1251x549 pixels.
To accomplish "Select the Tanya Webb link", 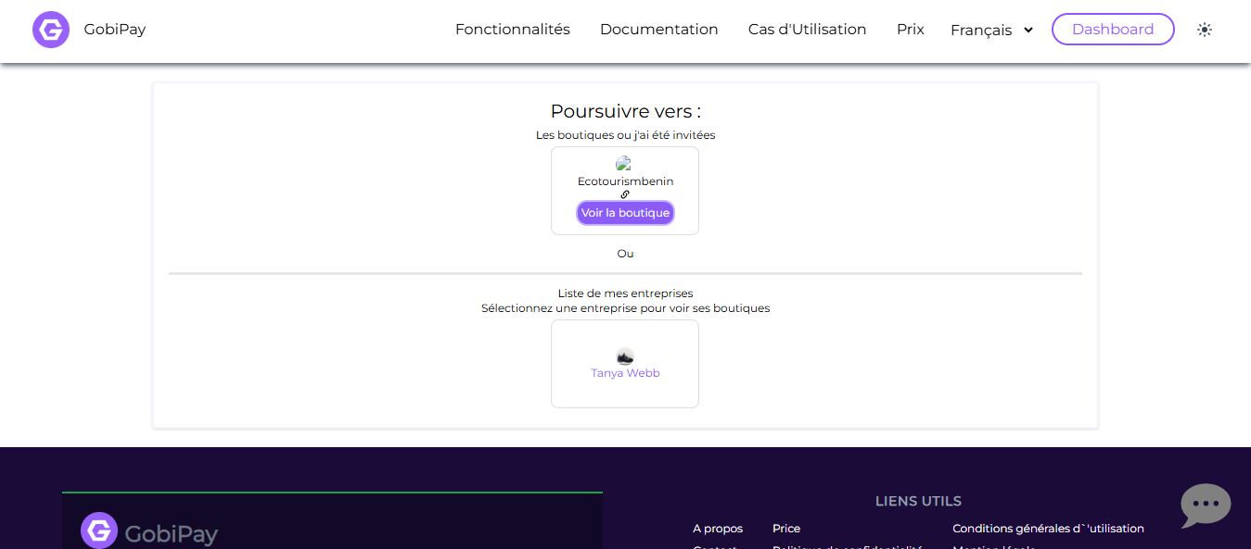I will click(x=625, y=372).
